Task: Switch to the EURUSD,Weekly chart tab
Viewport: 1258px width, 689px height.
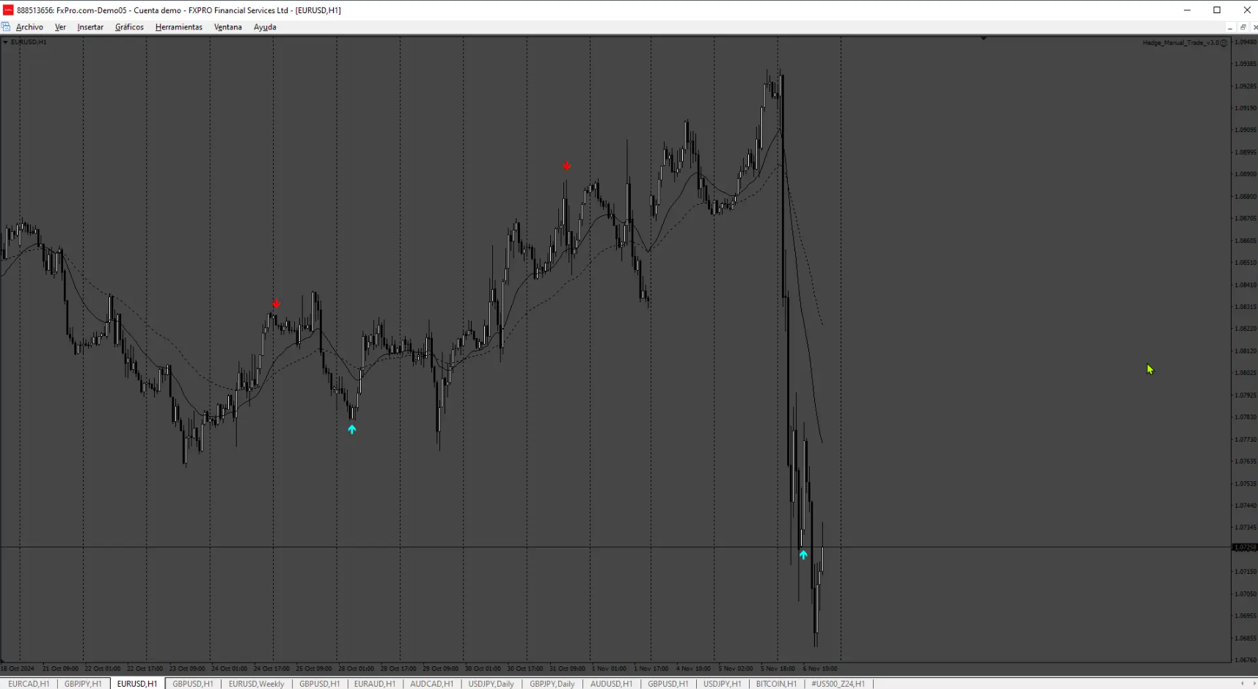Action: pos(257,684)
